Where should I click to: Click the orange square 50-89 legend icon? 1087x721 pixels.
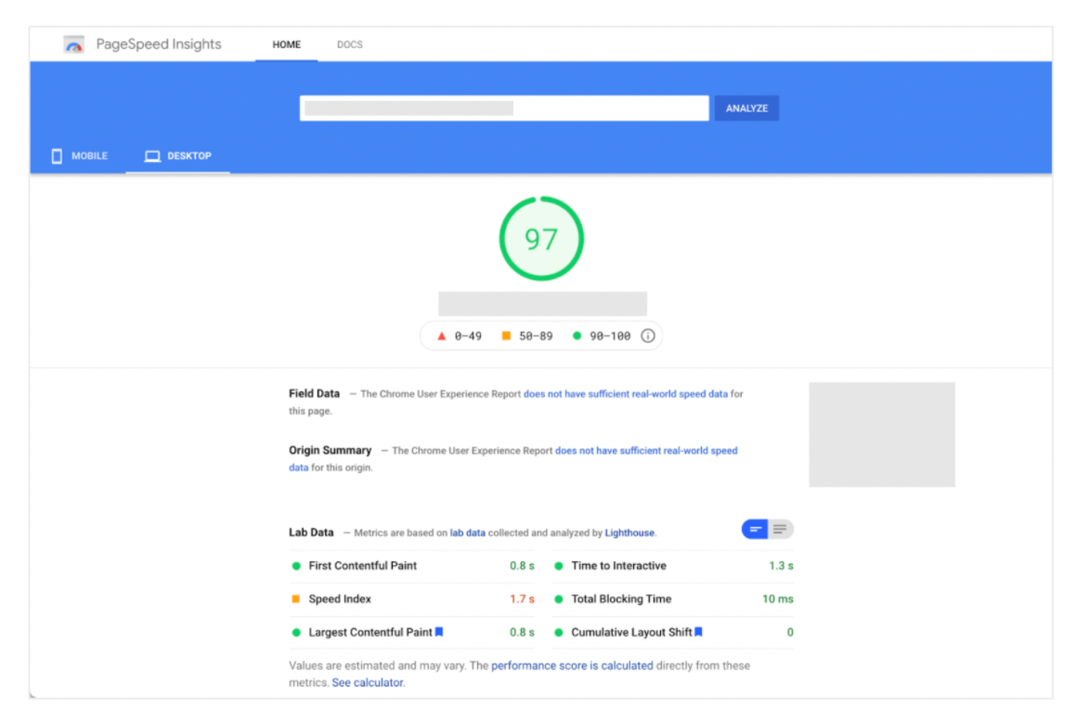(x=507, y=336)
